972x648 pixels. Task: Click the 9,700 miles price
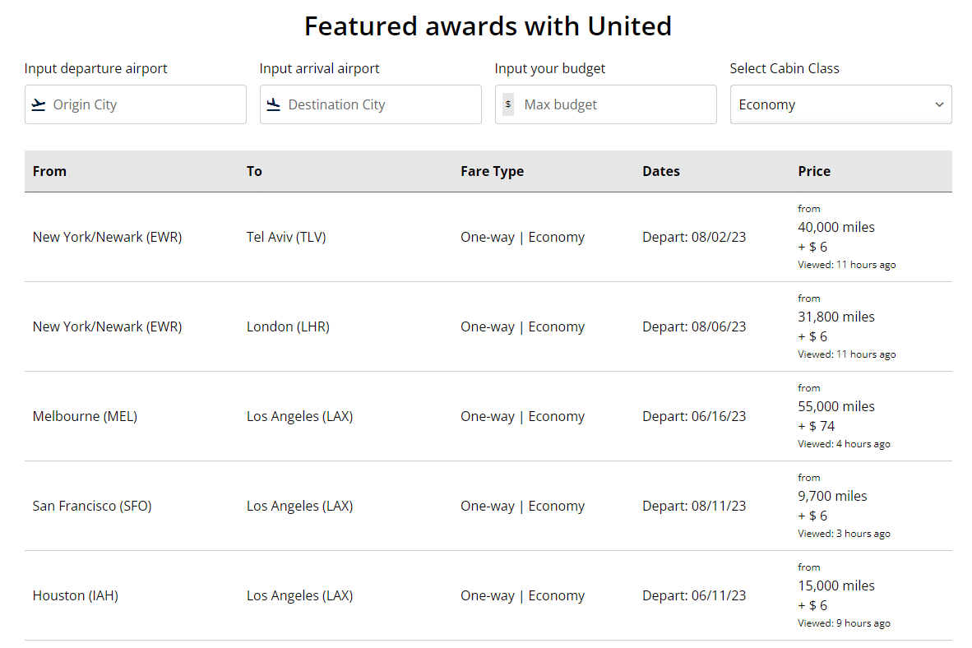832,496
